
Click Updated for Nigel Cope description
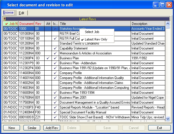pos(148,98)
